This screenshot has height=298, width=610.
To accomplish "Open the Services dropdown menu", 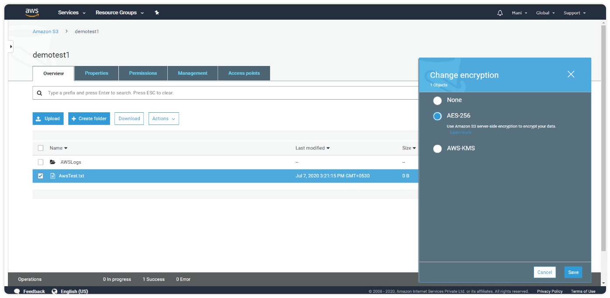I will (x=72, y=13).
